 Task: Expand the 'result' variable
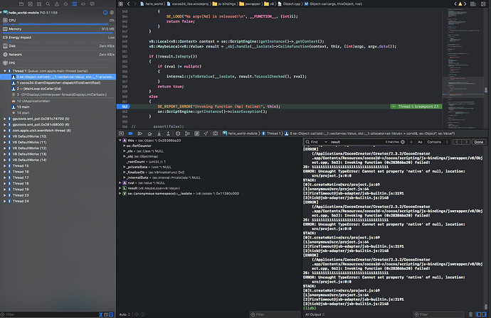click(120, 188)
